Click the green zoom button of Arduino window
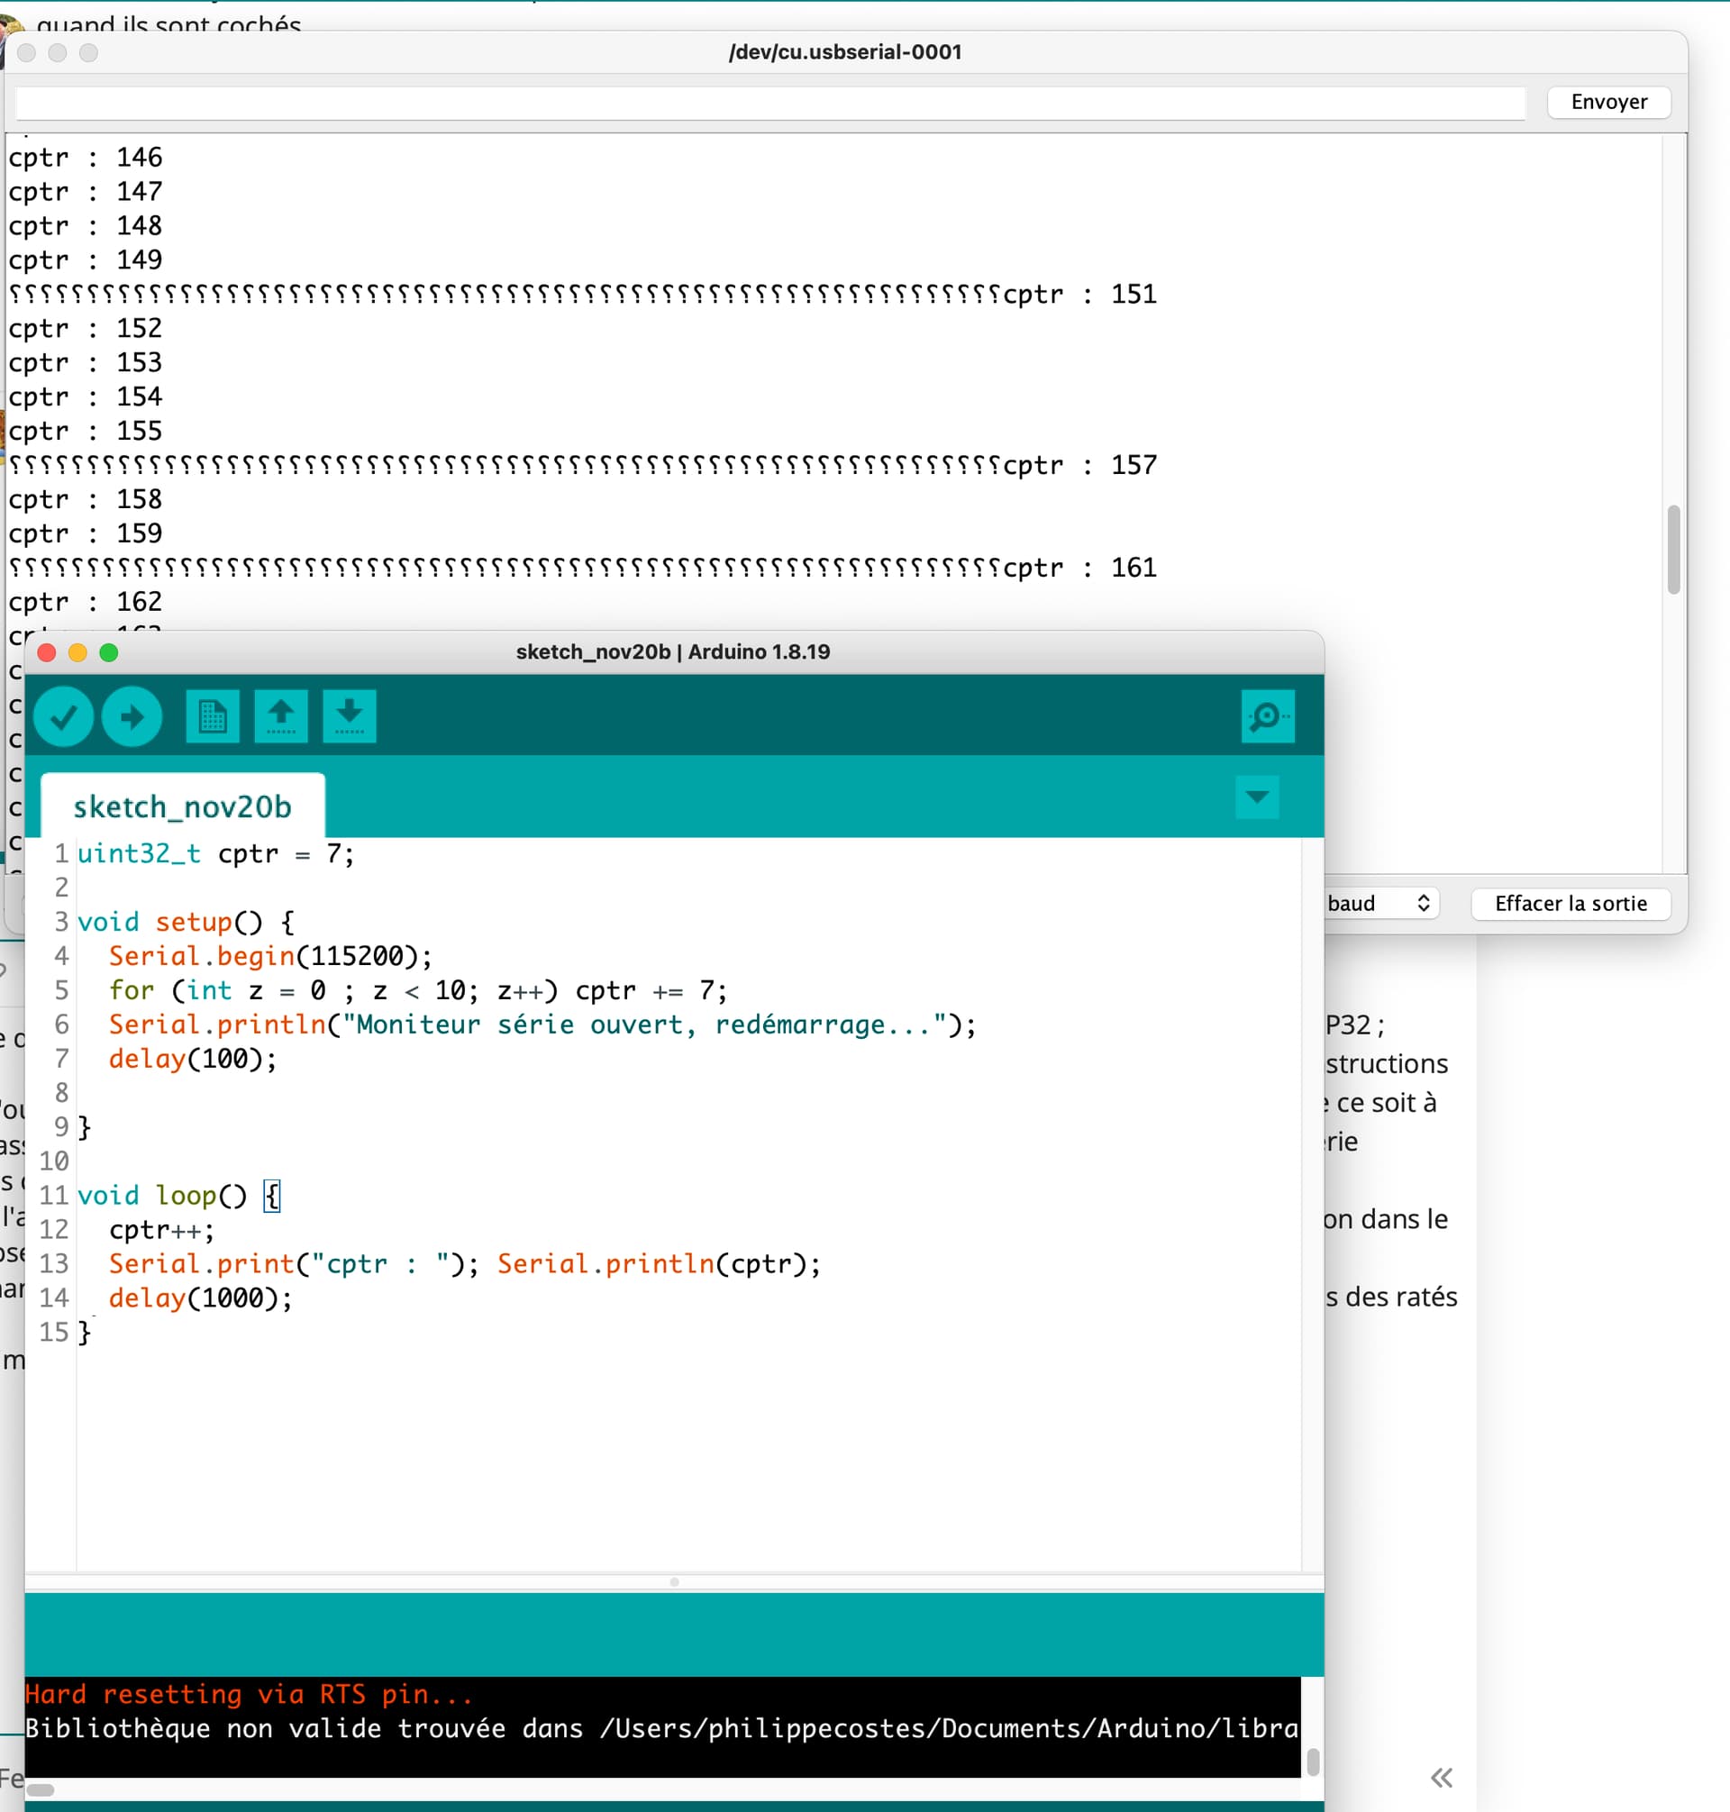Screen dimensions: 1730x1812 tap(109, 653)
